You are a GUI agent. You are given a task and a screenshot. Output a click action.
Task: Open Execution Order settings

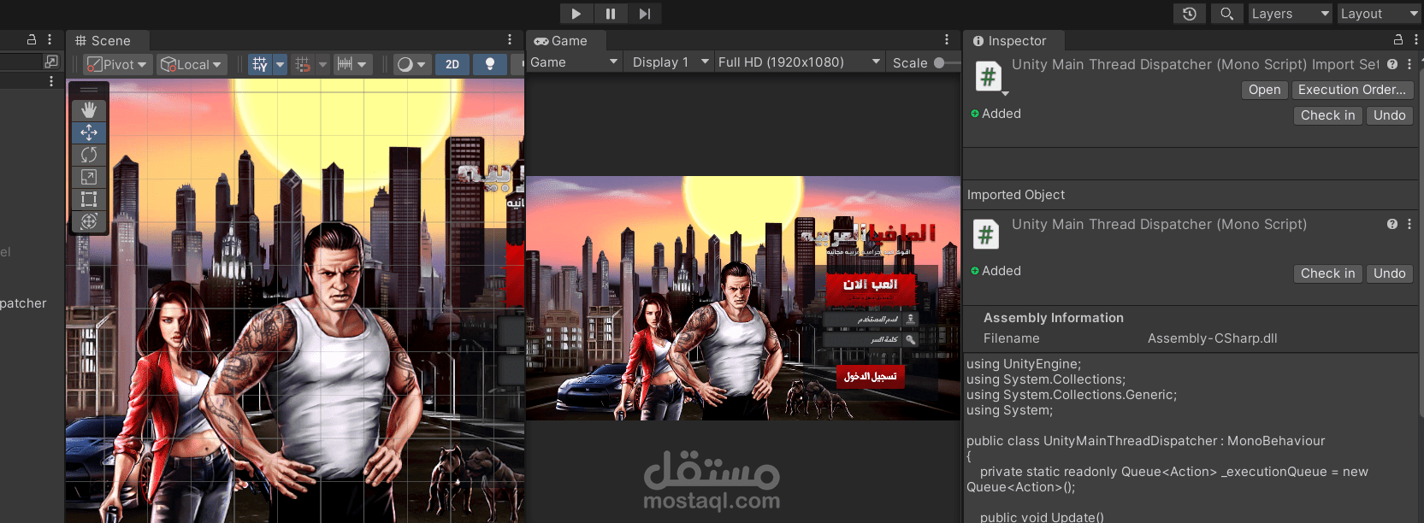(1351, 90)
